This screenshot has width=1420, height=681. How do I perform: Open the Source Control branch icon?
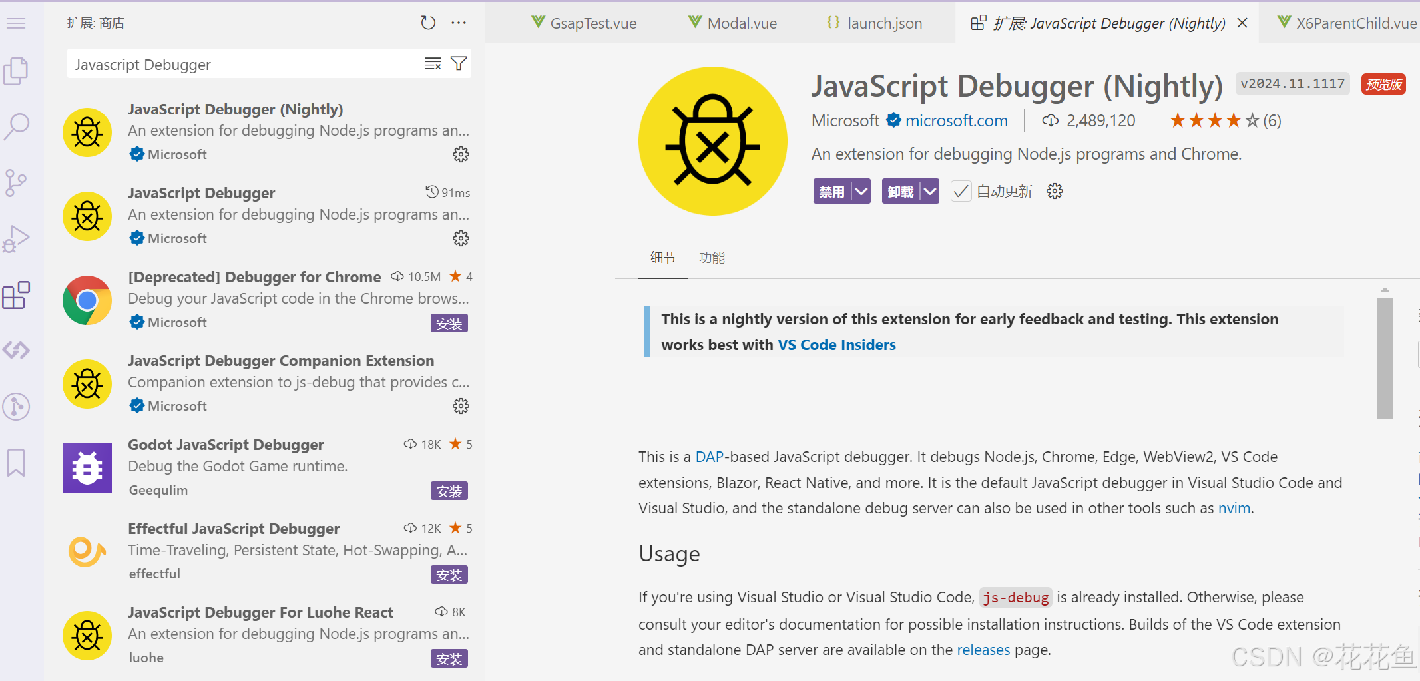(15, 182)
